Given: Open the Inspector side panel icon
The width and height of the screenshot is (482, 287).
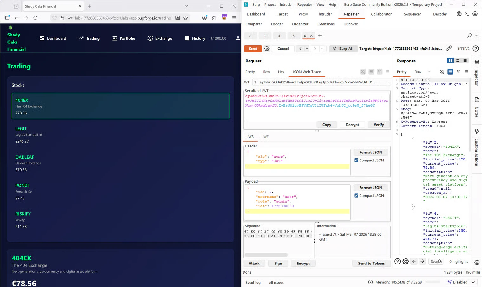Looking at the screenshot, I should (x=477, y=62).
